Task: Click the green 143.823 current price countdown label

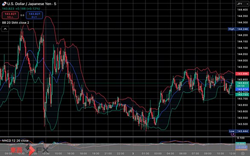Action: 242,84
